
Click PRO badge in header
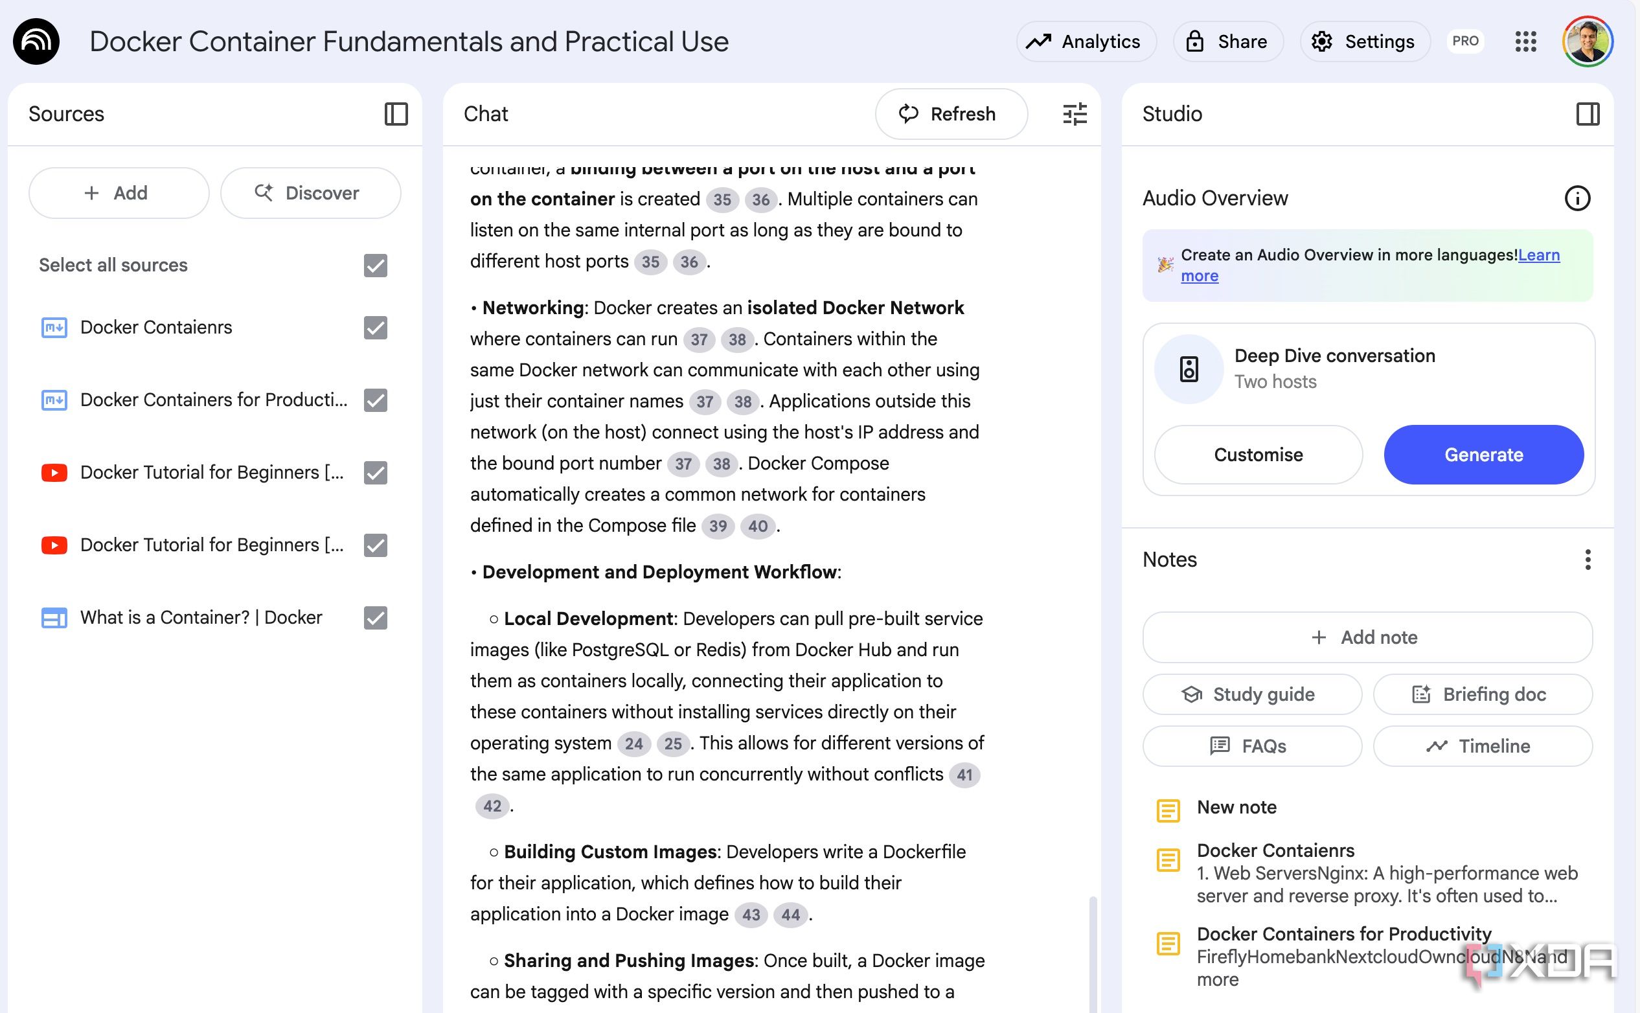pyautogui.click(x=1465, y=41)
